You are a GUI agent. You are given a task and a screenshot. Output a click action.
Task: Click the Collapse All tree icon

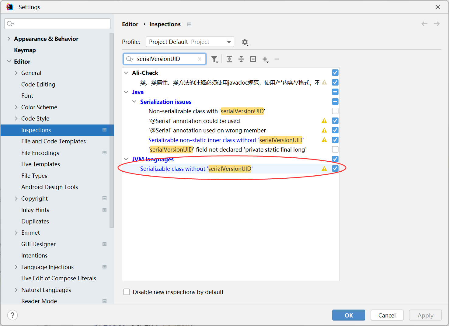click(241, 59)
